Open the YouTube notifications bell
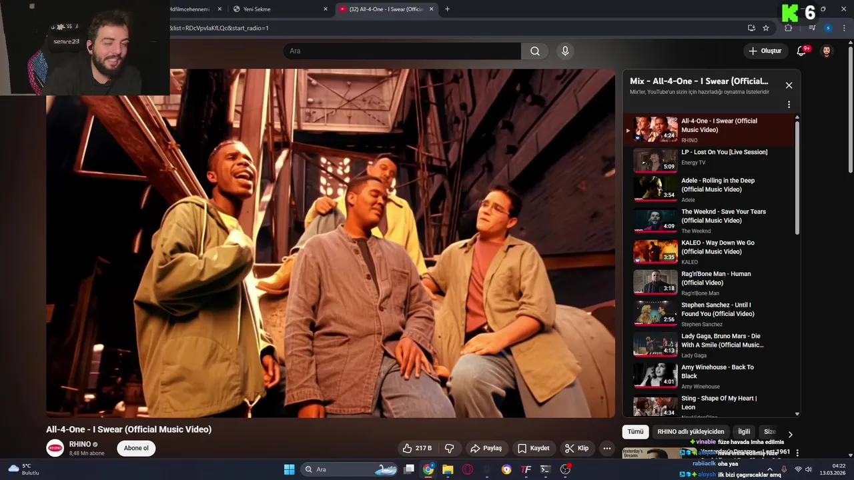Viewport: 854px width, 480px height. point(801,51)
